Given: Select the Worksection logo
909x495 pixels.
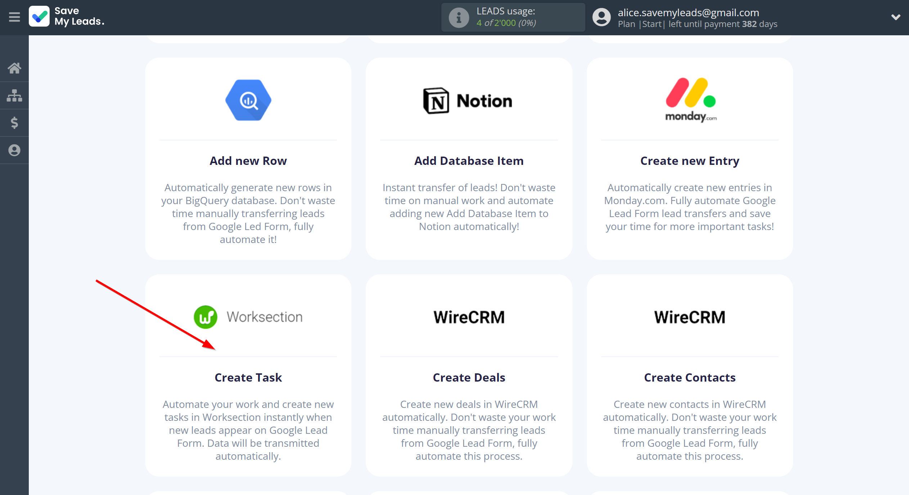Looking at the screenshot, I should (248, 317).
